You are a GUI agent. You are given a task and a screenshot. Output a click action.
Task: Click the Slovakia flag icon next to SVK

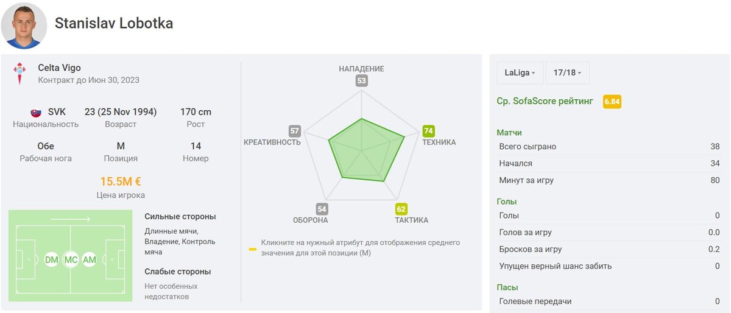coord(36,113)
